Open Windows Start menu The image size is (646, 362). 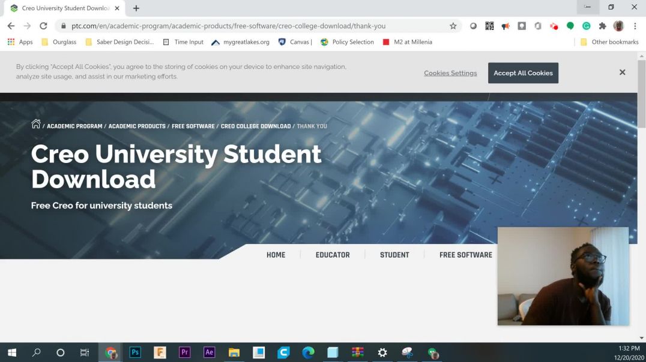click(x=12, y=352)
